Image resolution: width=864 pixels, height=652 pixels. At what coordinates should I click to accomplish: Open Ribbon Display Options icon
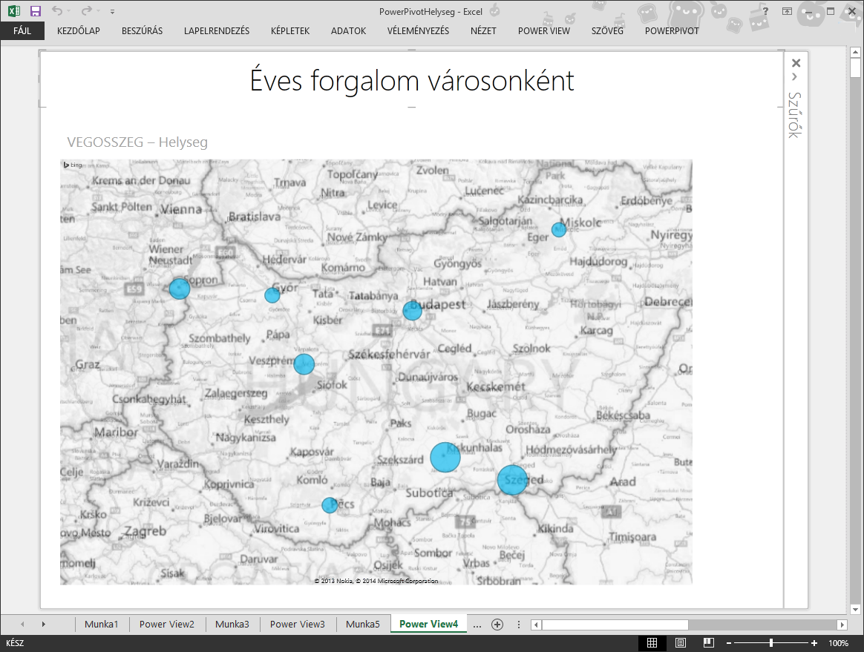pyautogui.click(x=787, y=11)
